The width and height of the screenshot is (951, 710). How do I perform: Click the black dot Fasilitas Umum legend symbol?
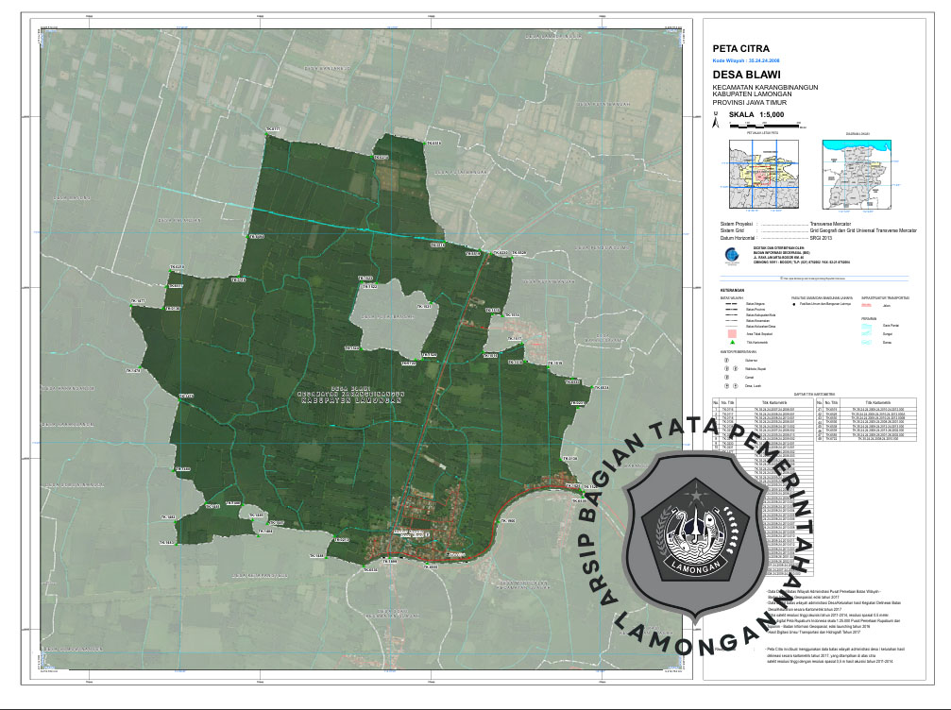[x=794, y=304]
